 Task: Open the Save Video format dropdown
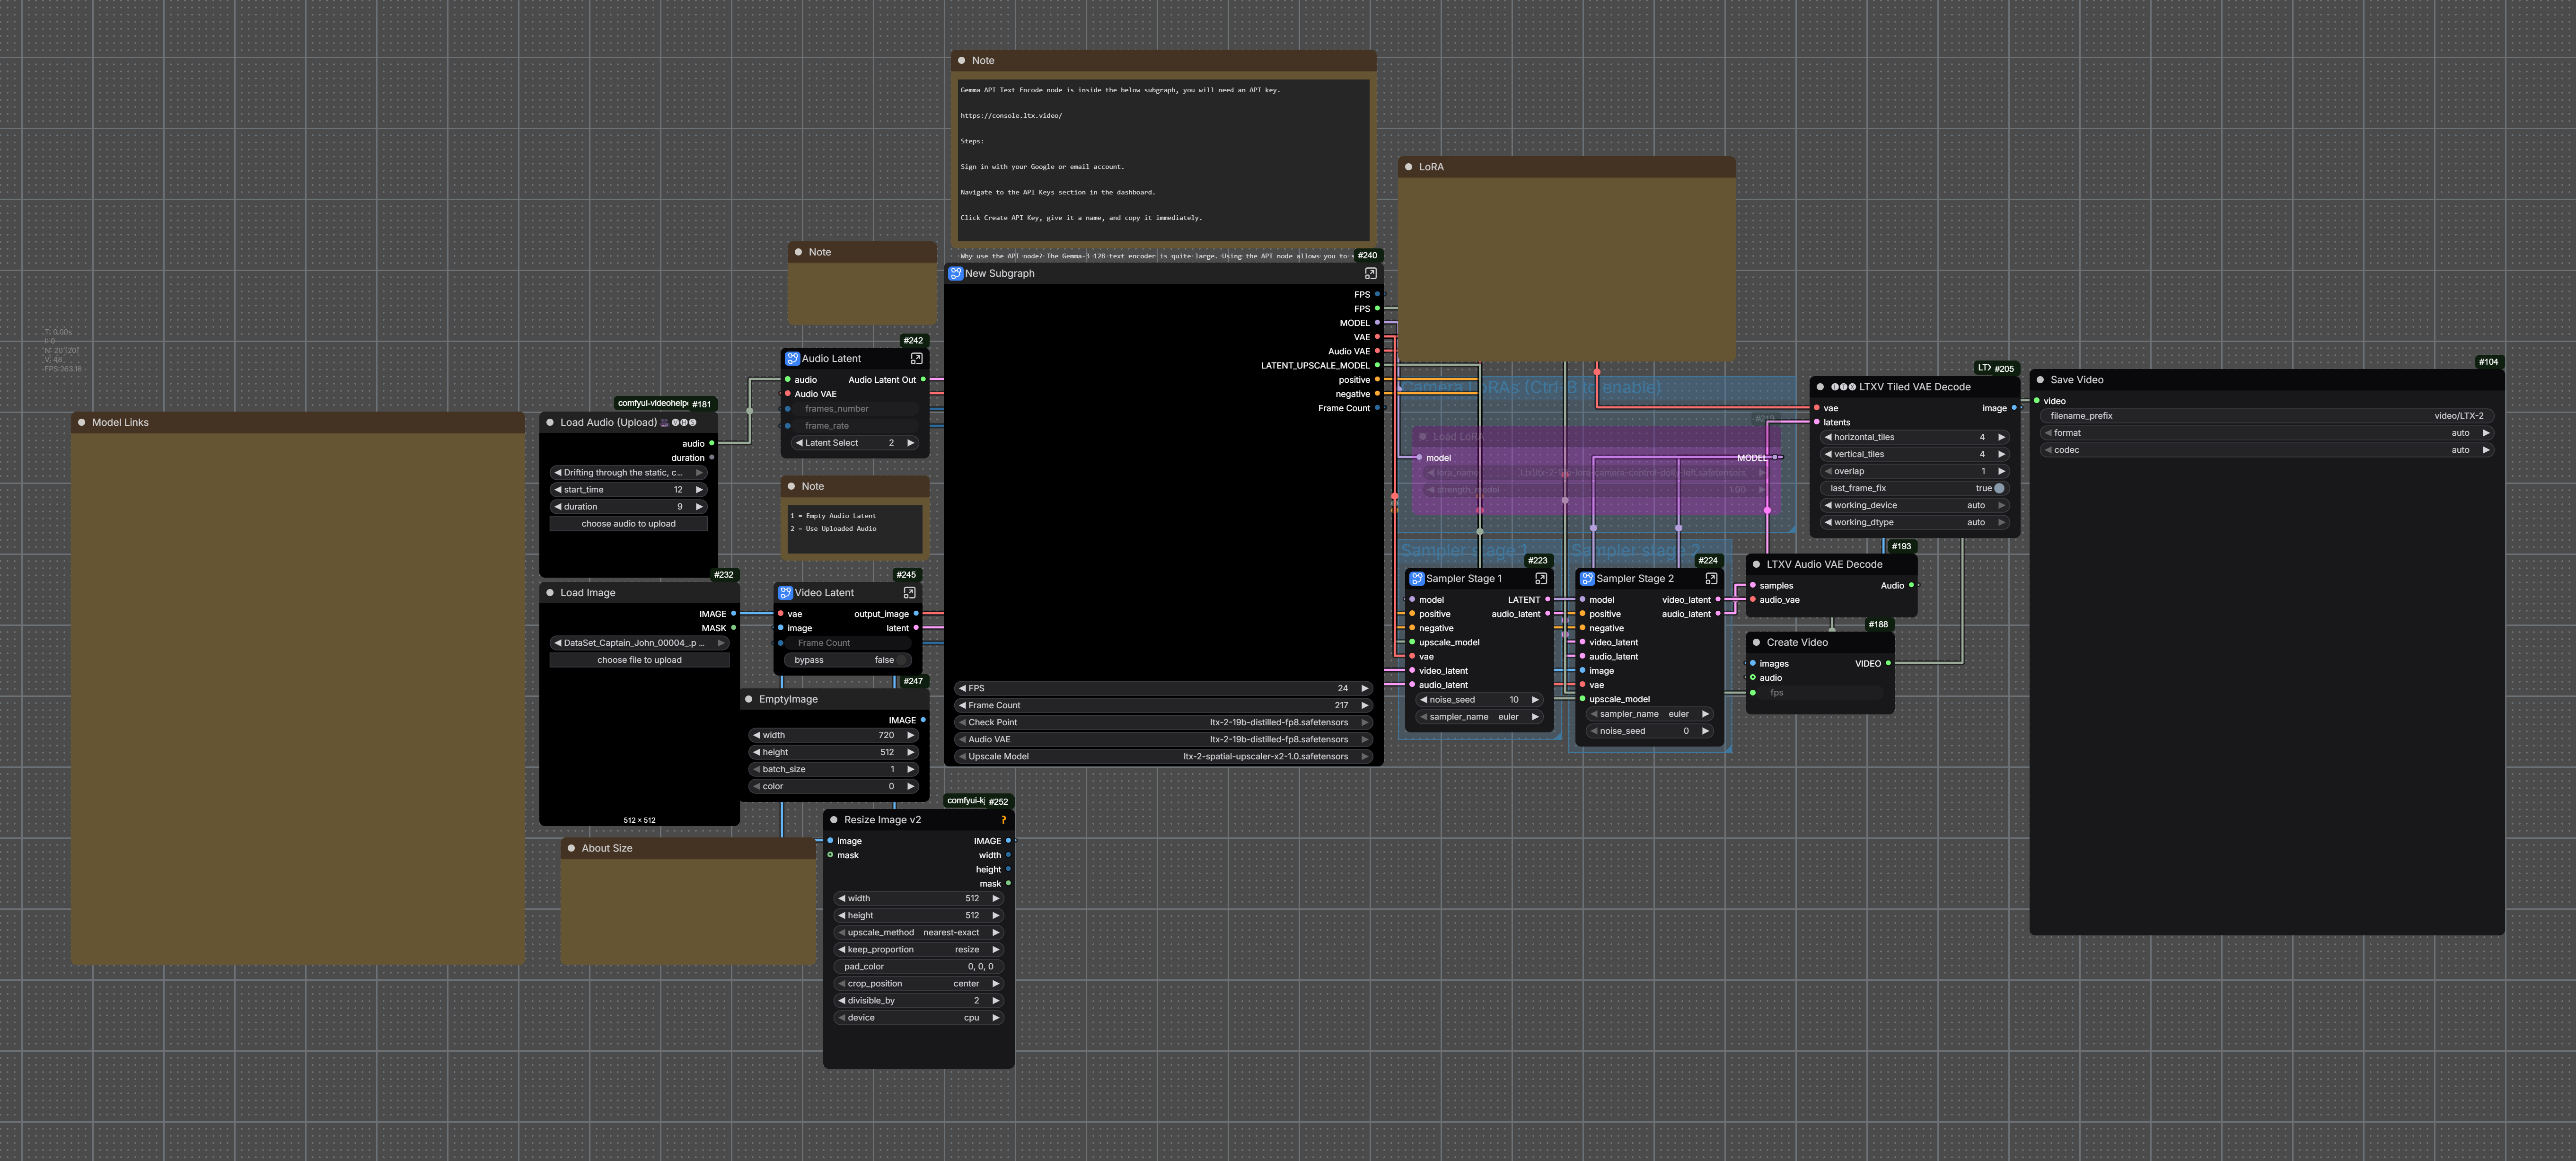tap(2267, 433)
